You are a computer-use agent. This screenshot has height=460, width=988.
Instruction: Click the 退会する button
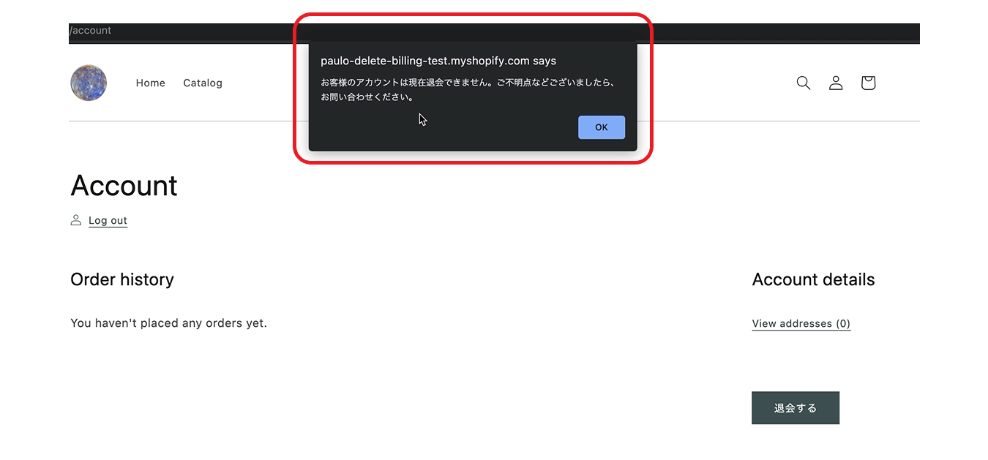pos(796,408)
